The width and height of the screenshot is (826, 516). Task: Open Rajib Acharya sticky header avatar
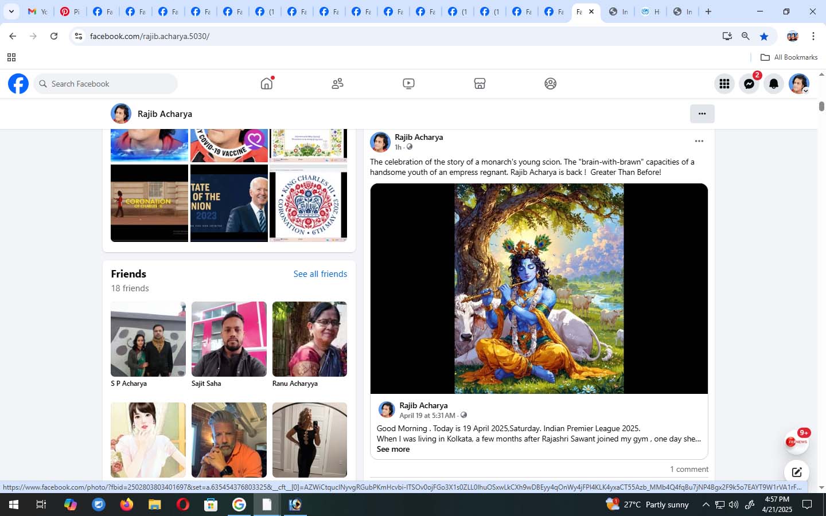coord(121,114)
